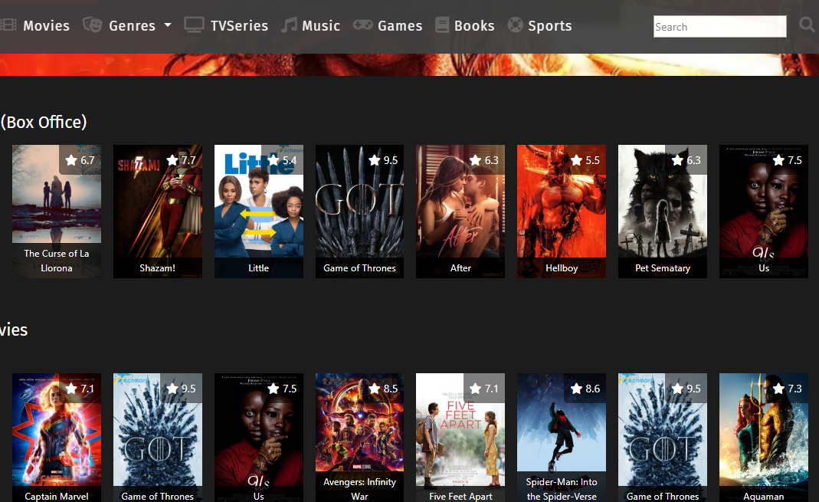Open the Books section
Screen dimensions: 819x502
click(x=474, y=25)
